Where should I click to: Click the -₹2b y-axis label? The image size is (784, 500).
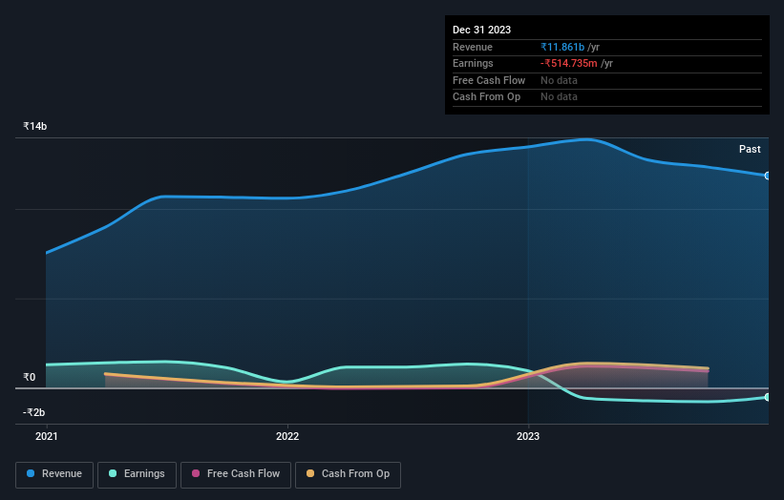34,412
